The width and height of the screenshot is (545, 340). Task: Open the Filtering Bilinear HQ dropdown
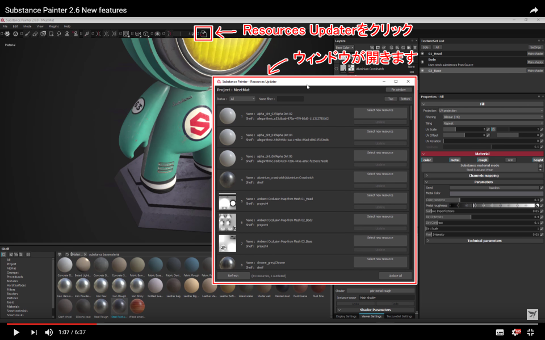coord(493,117)
